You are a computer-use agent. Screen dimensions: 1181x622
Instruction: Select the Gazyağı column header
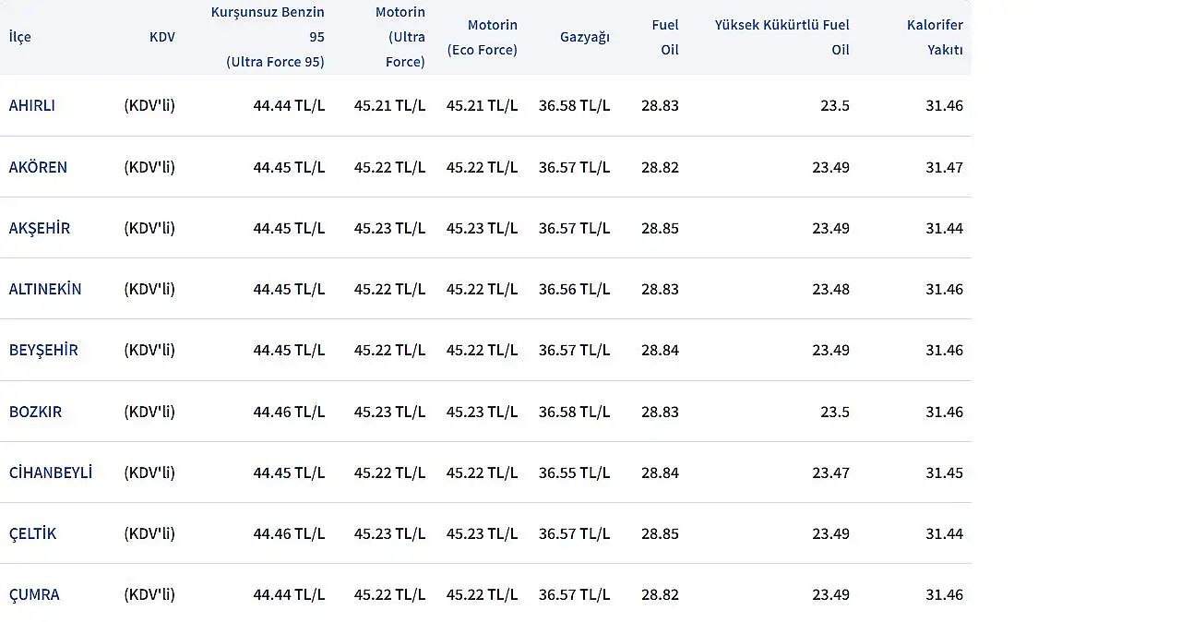pos(584,37)
